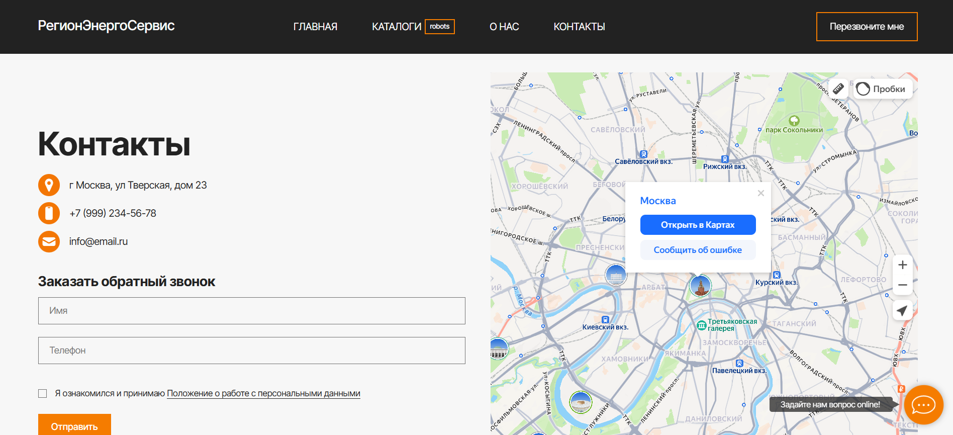
Task: Click the ruler measurement tool on map
Action: [x=838, y=89]
